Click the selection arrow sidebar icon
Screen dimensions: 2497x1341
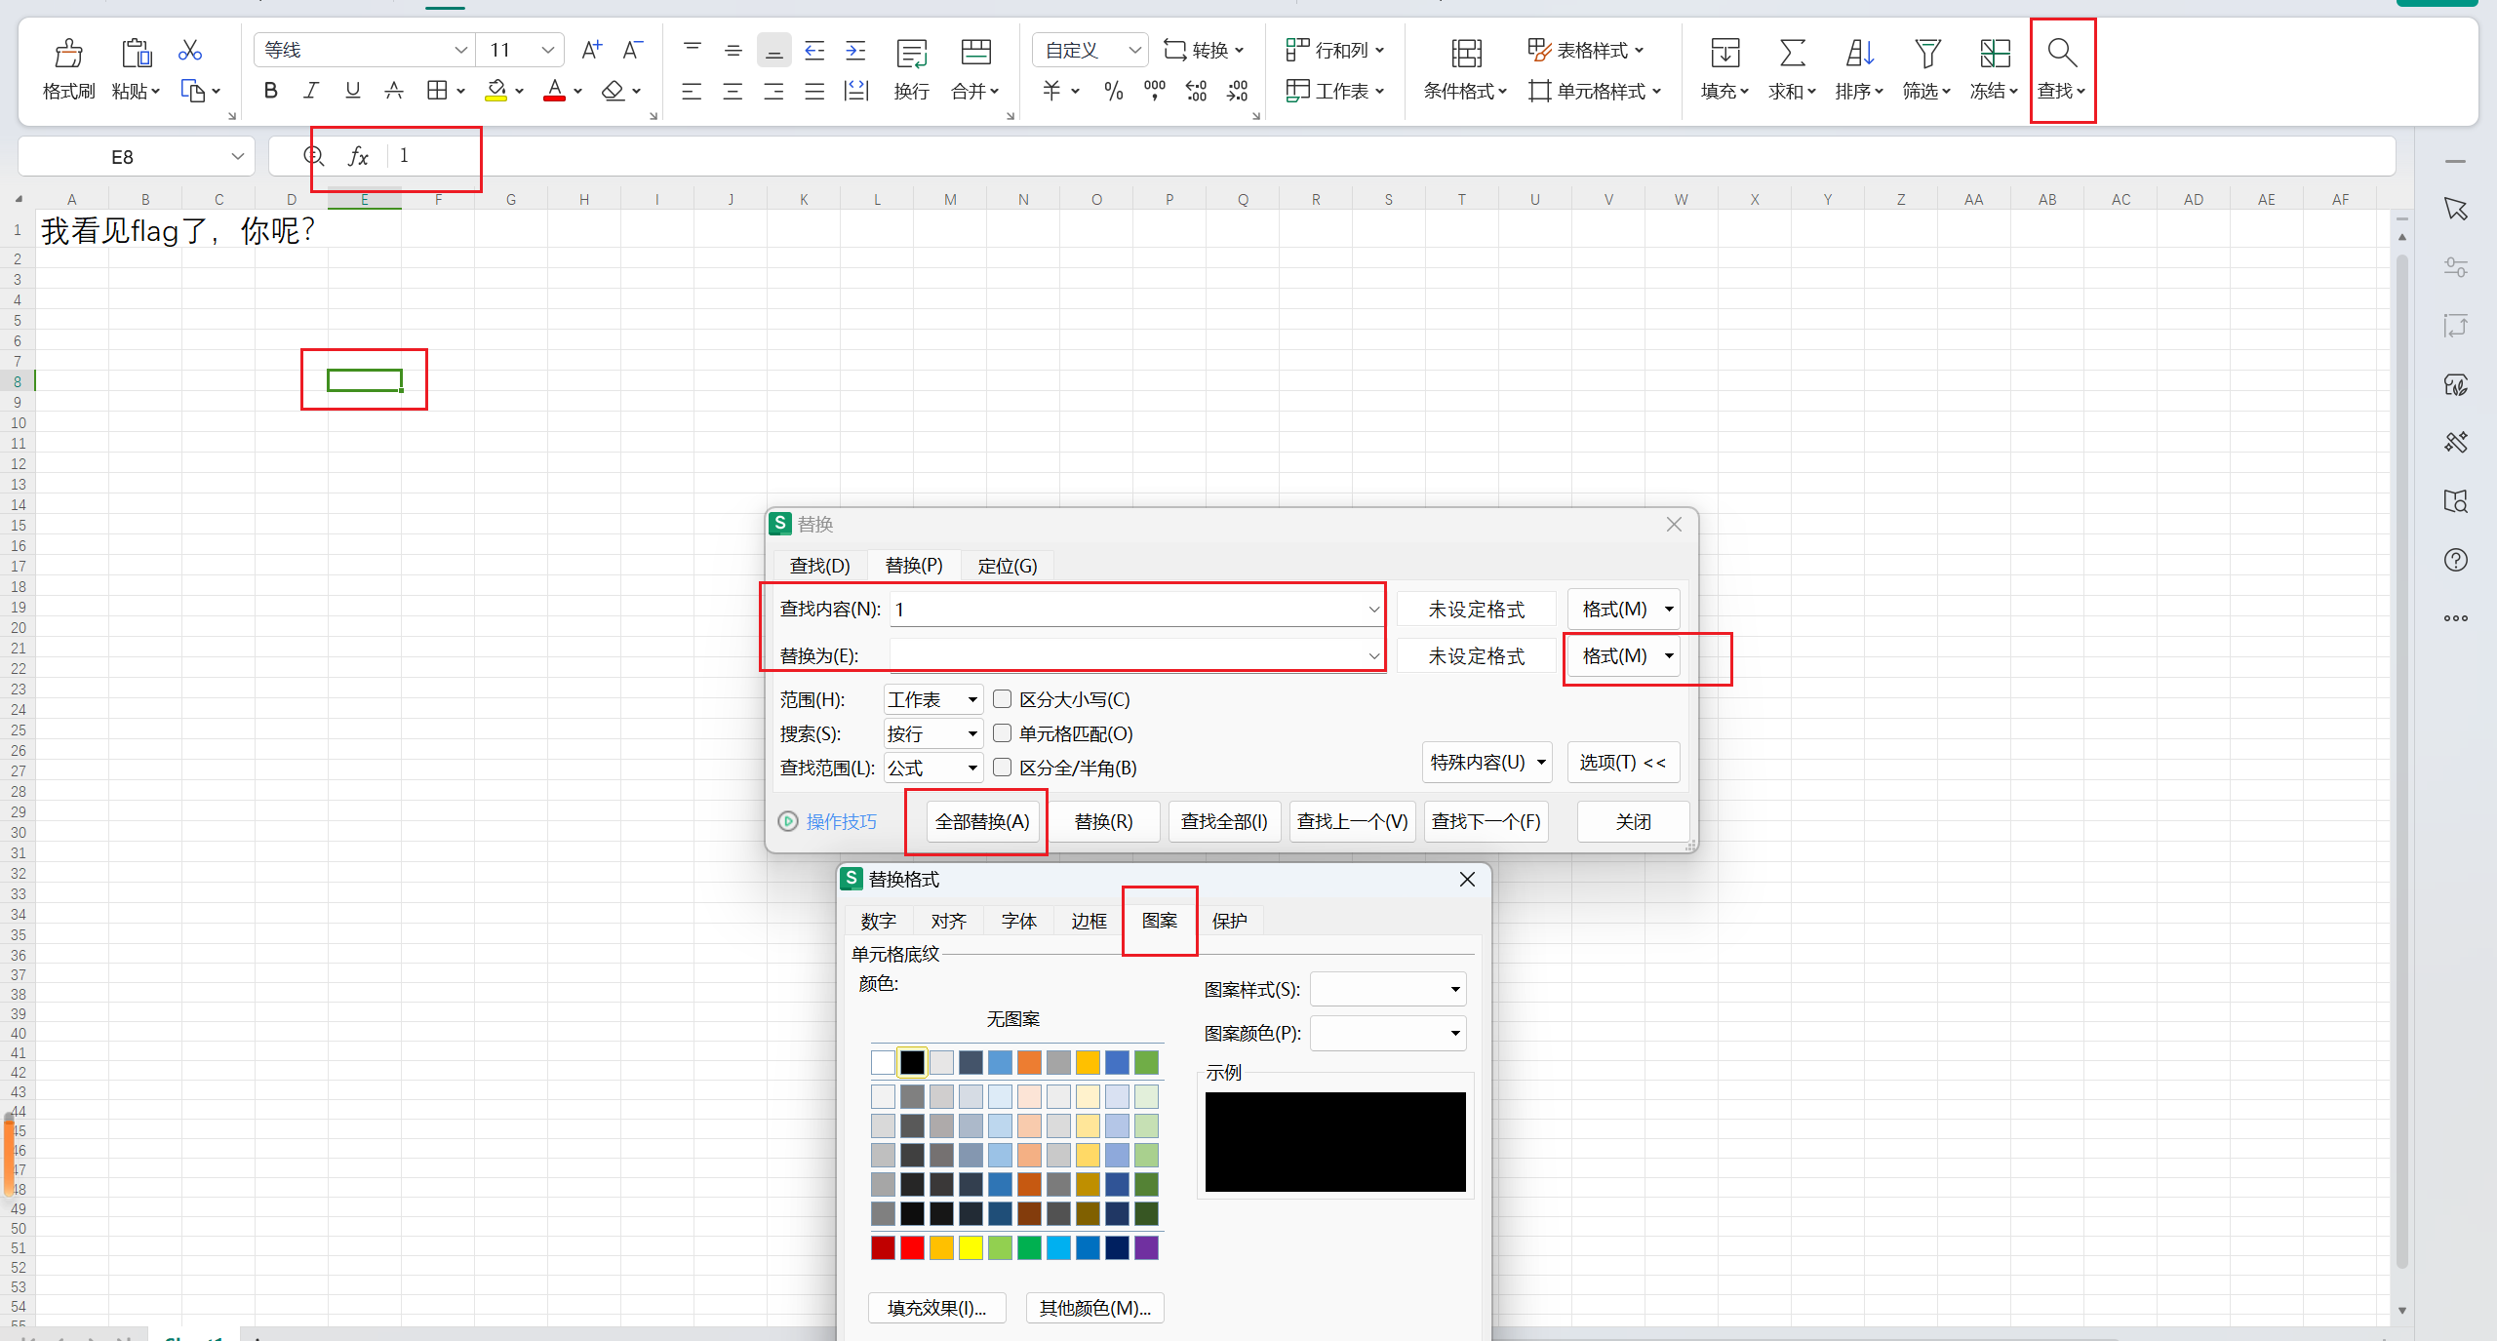[2455, 209]
